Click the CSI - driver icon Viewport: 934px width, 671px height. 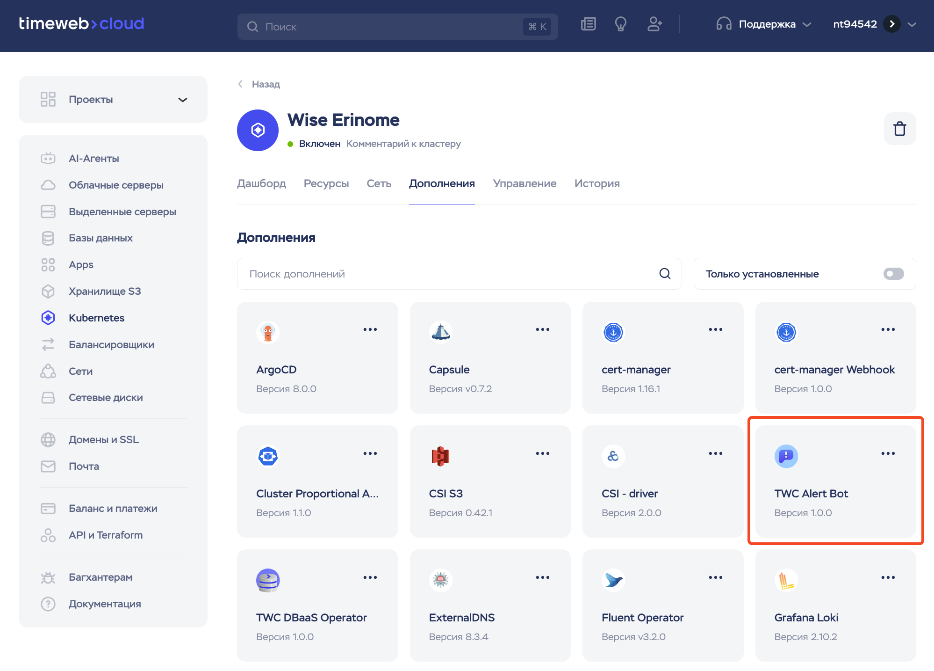[613, 456]
